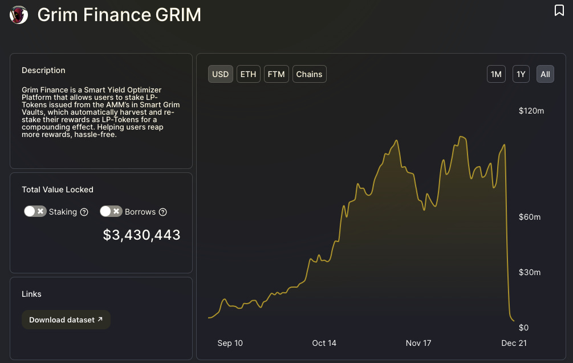Click the Nov 17 date label
573x363 pixels.
[418, 343]
